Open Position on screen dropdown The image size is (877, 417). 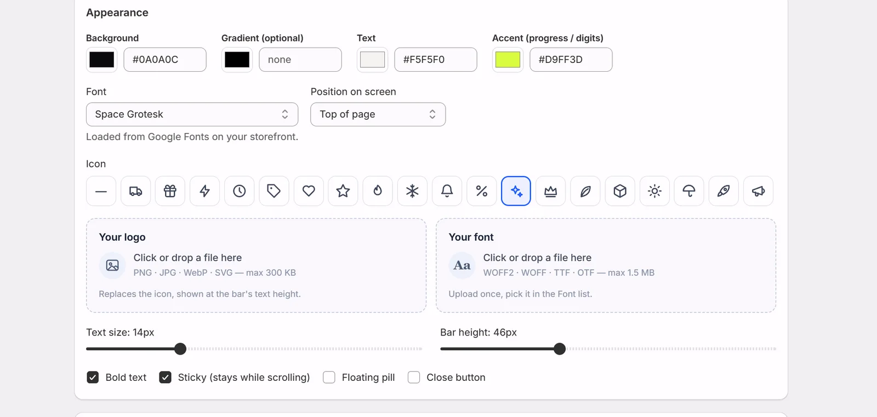pos(378,114)
